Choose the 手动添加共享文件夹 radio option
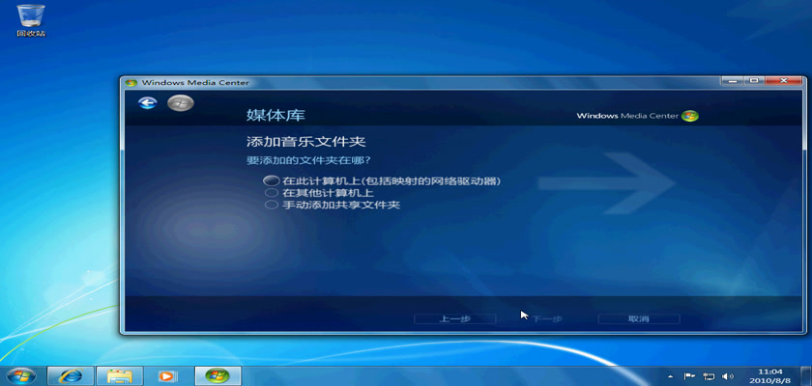This screenshot has width=812, height=386. (x=272, y=205)
